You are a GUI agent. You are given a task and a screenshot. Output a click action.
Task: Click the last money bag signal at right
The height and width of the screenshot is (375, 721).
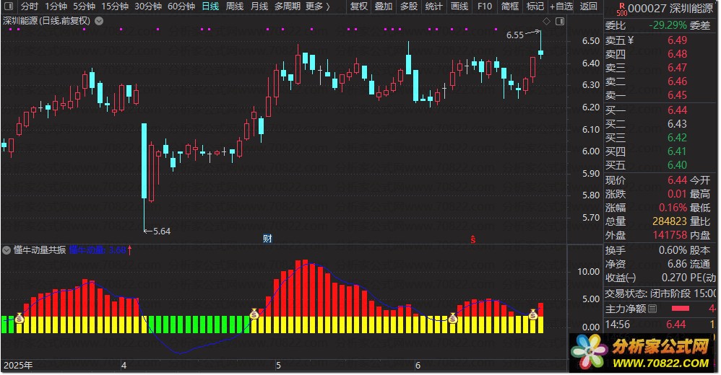pyautogui.click(x=532, y=314)
